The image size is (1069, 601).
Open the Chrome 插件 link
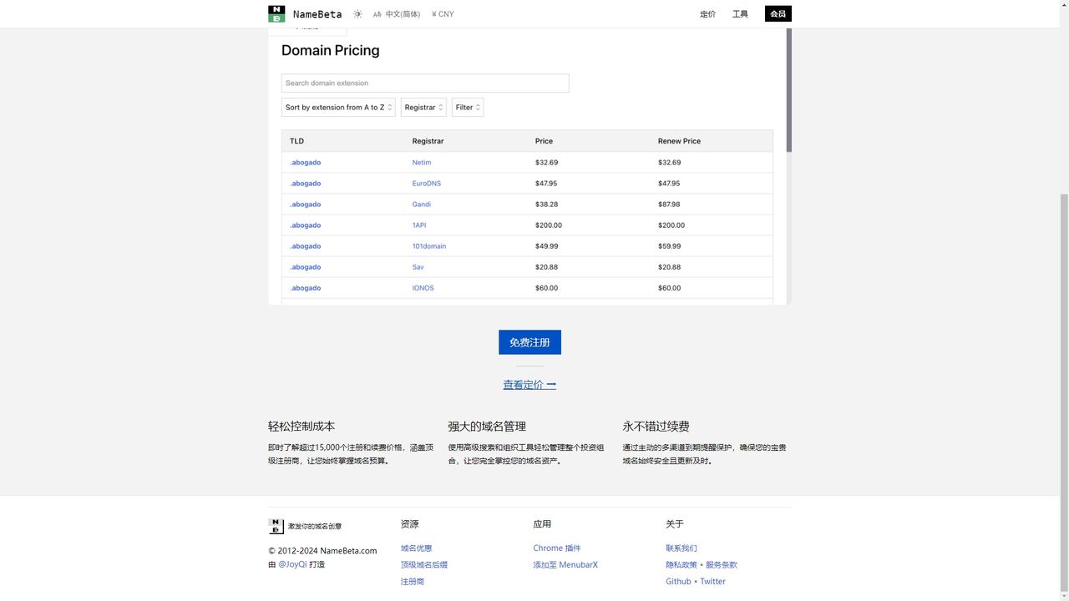pos(557,548)
